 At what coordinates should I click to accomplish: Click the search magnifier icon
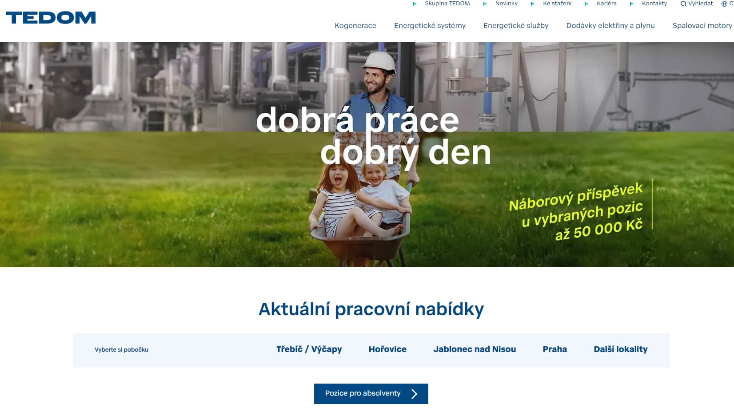(683, 4)
